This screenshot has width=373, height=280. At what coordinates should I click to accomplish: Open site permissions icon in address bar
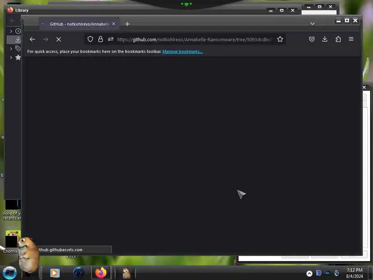[111, 39]
